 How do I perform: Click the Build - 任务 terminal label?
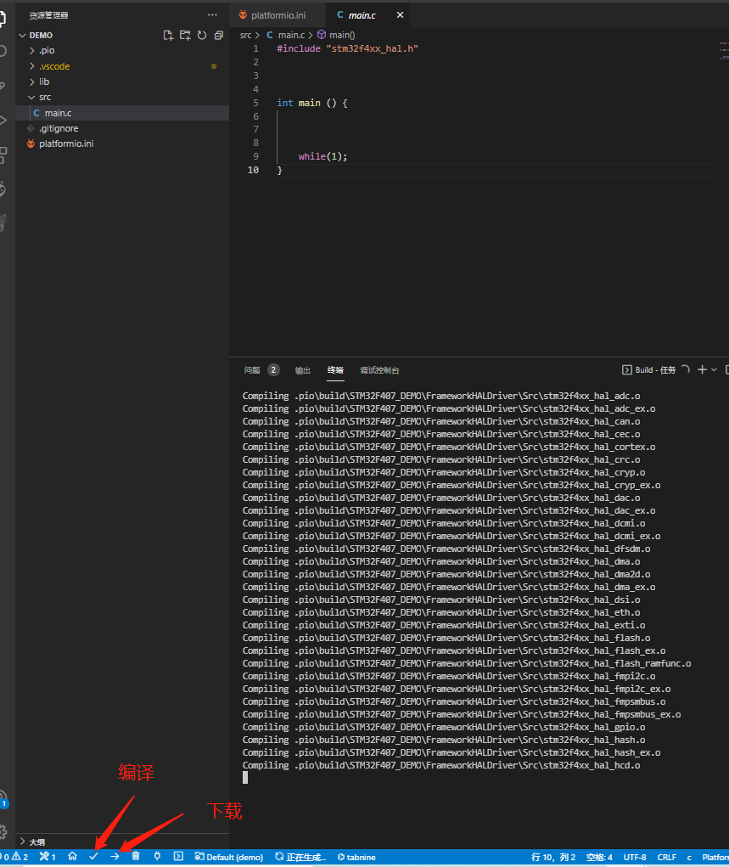(x=649, y=370)
